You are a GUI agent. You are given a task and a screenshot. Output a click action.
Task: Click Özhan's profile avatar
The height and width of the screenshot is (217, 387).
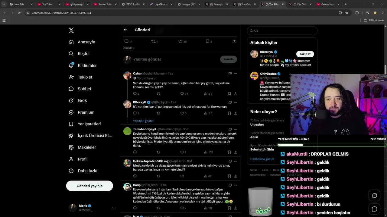[127, 76]
